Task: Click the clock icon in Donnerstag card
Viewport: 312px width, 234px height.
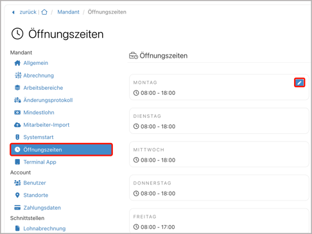Action: tap(136, 194)
